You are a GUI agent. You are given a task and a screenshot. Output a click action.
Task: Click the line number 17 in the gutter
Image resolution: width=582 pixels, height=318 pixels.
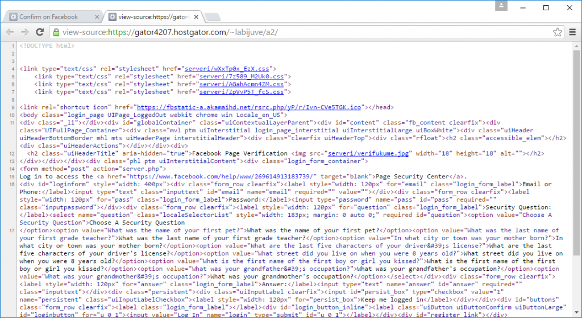pos(12,231)
